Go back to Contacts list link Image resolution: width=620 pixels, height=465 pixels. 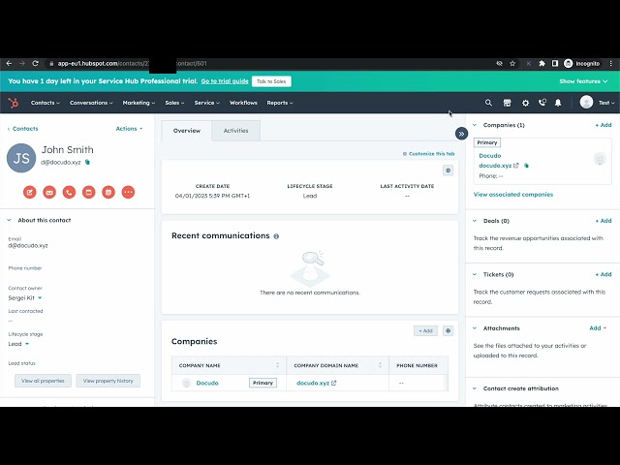22,129
